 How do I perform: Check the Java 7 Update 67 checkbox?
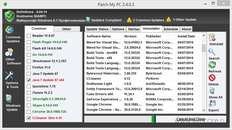click(x=29, y=74)
